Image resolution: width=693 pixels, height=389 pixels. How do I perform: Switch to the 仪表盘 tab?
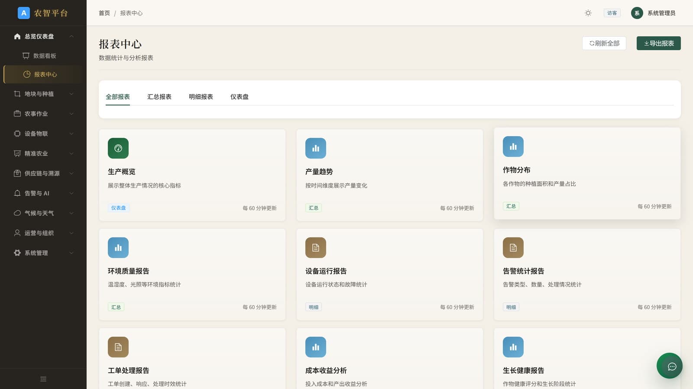point(240,97)
